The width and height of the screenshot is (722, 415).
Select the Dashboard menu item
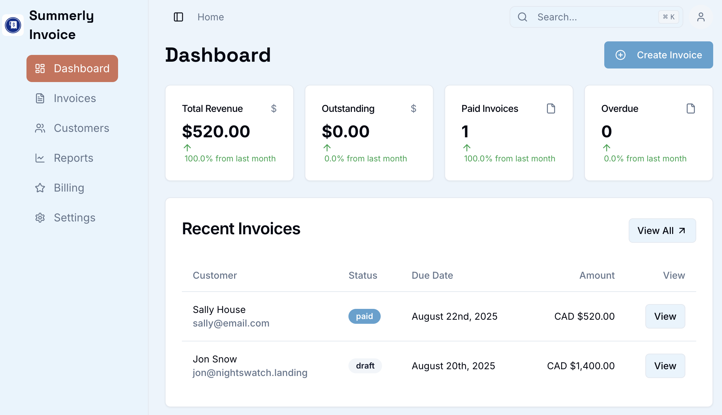click(72, 68)
